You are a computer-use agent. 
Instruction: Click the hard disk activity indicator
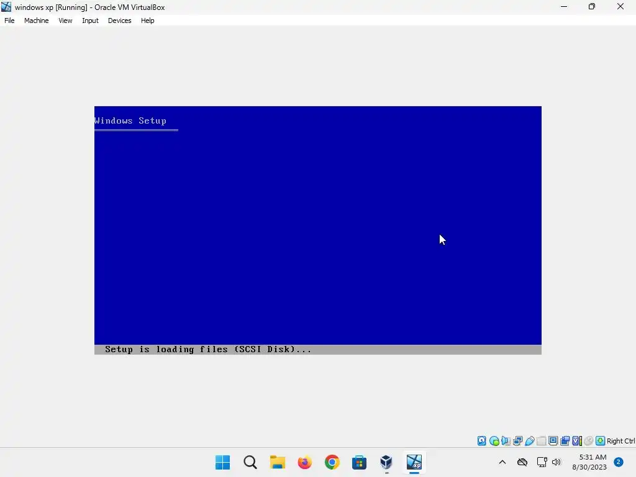pos(481,441)
